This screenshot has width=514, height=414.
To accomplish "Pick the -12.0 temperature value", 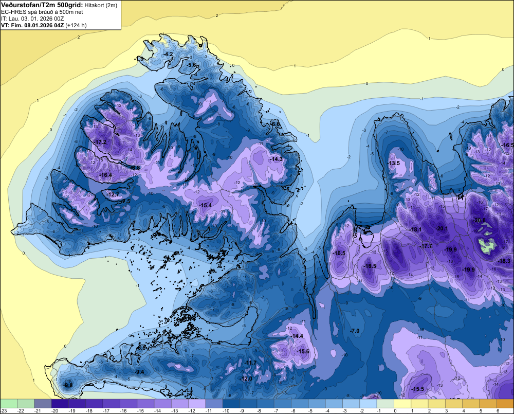I will [246, 378].
